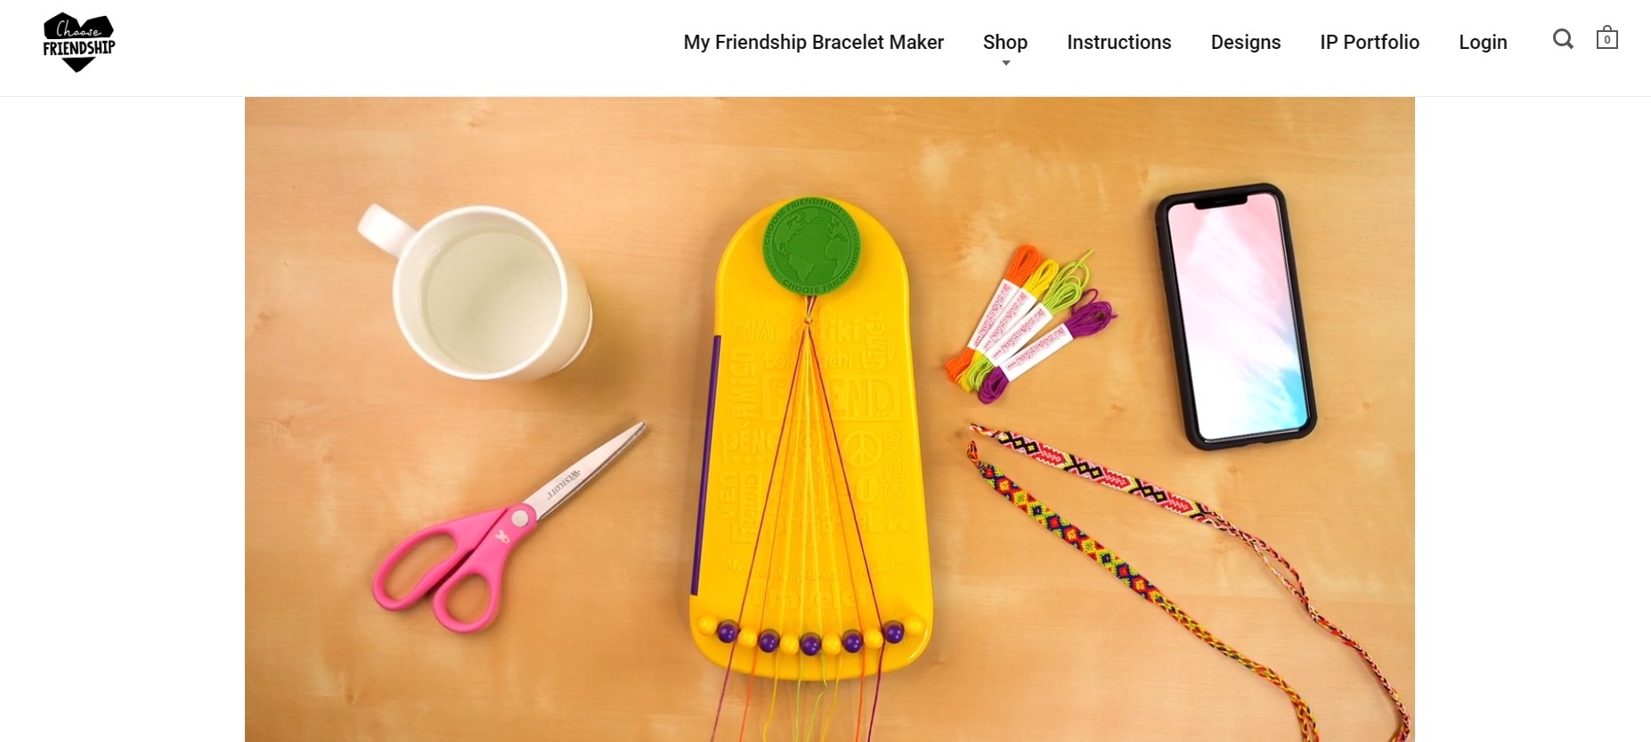Click the Choose Friendship heart logo

pyautogui.click(x=79, y=42)
